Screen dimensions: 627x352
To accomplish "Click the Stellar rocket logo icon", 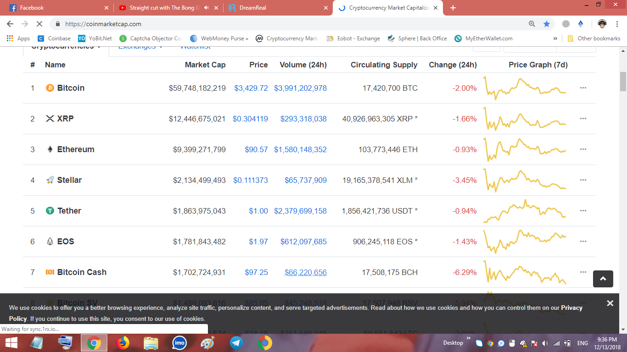I will click(x=50, y=180).
